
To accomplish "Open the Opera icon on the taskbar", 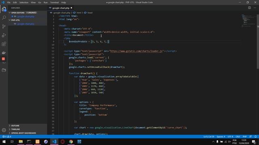I will click(x=63, y=141).
